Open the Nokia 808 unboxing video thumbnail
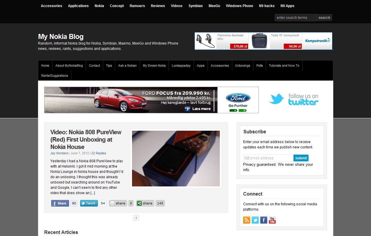 [176, 159]
